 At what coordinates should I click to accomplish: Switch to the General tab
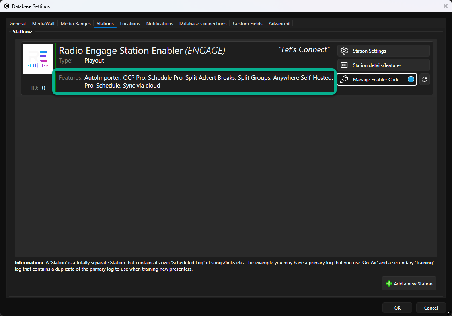(18, 24)
